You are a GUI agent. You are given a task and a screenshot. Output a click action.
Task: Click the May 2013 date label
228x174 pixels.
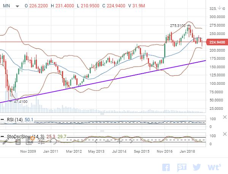click(x=96, y=151)
